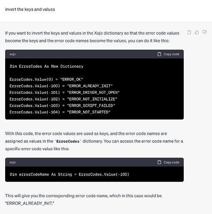The height and width of the screenshot is (214, 212).
Task: Click the 'Dim ErrorCodes As New Dictionary' line
Action: [47, 66]
